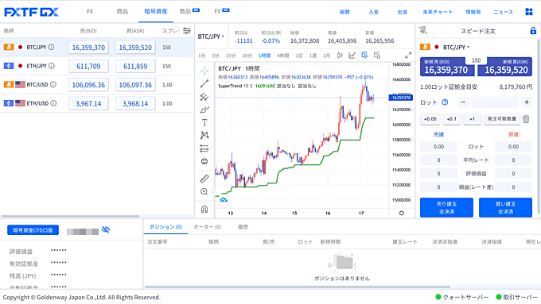Toggle the speed order pin icon
The height and width of the screenshot is (304, 541).
click(423, 30)
